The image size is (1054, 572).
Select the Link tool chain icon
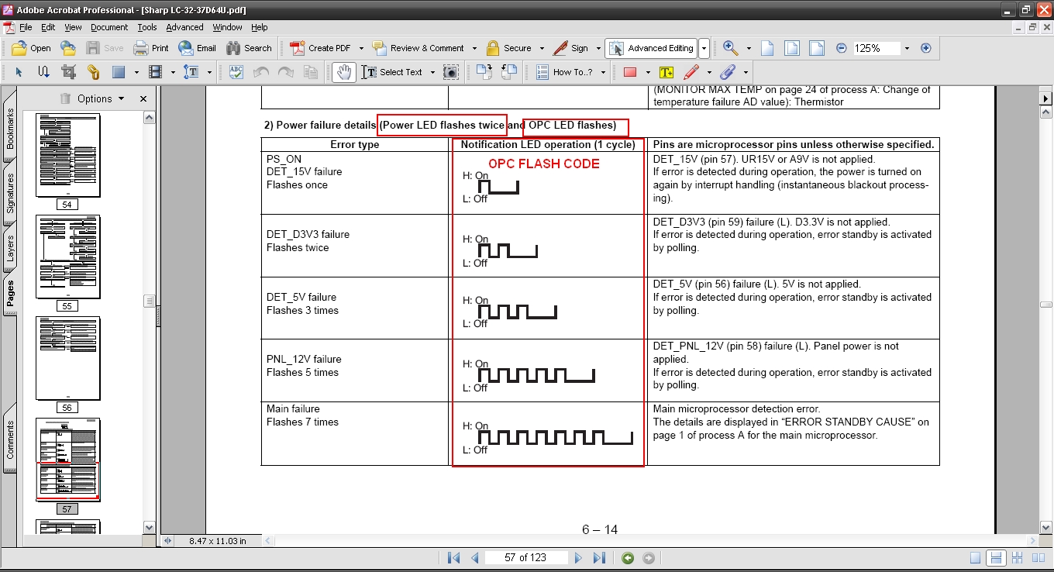coord(93,72)
